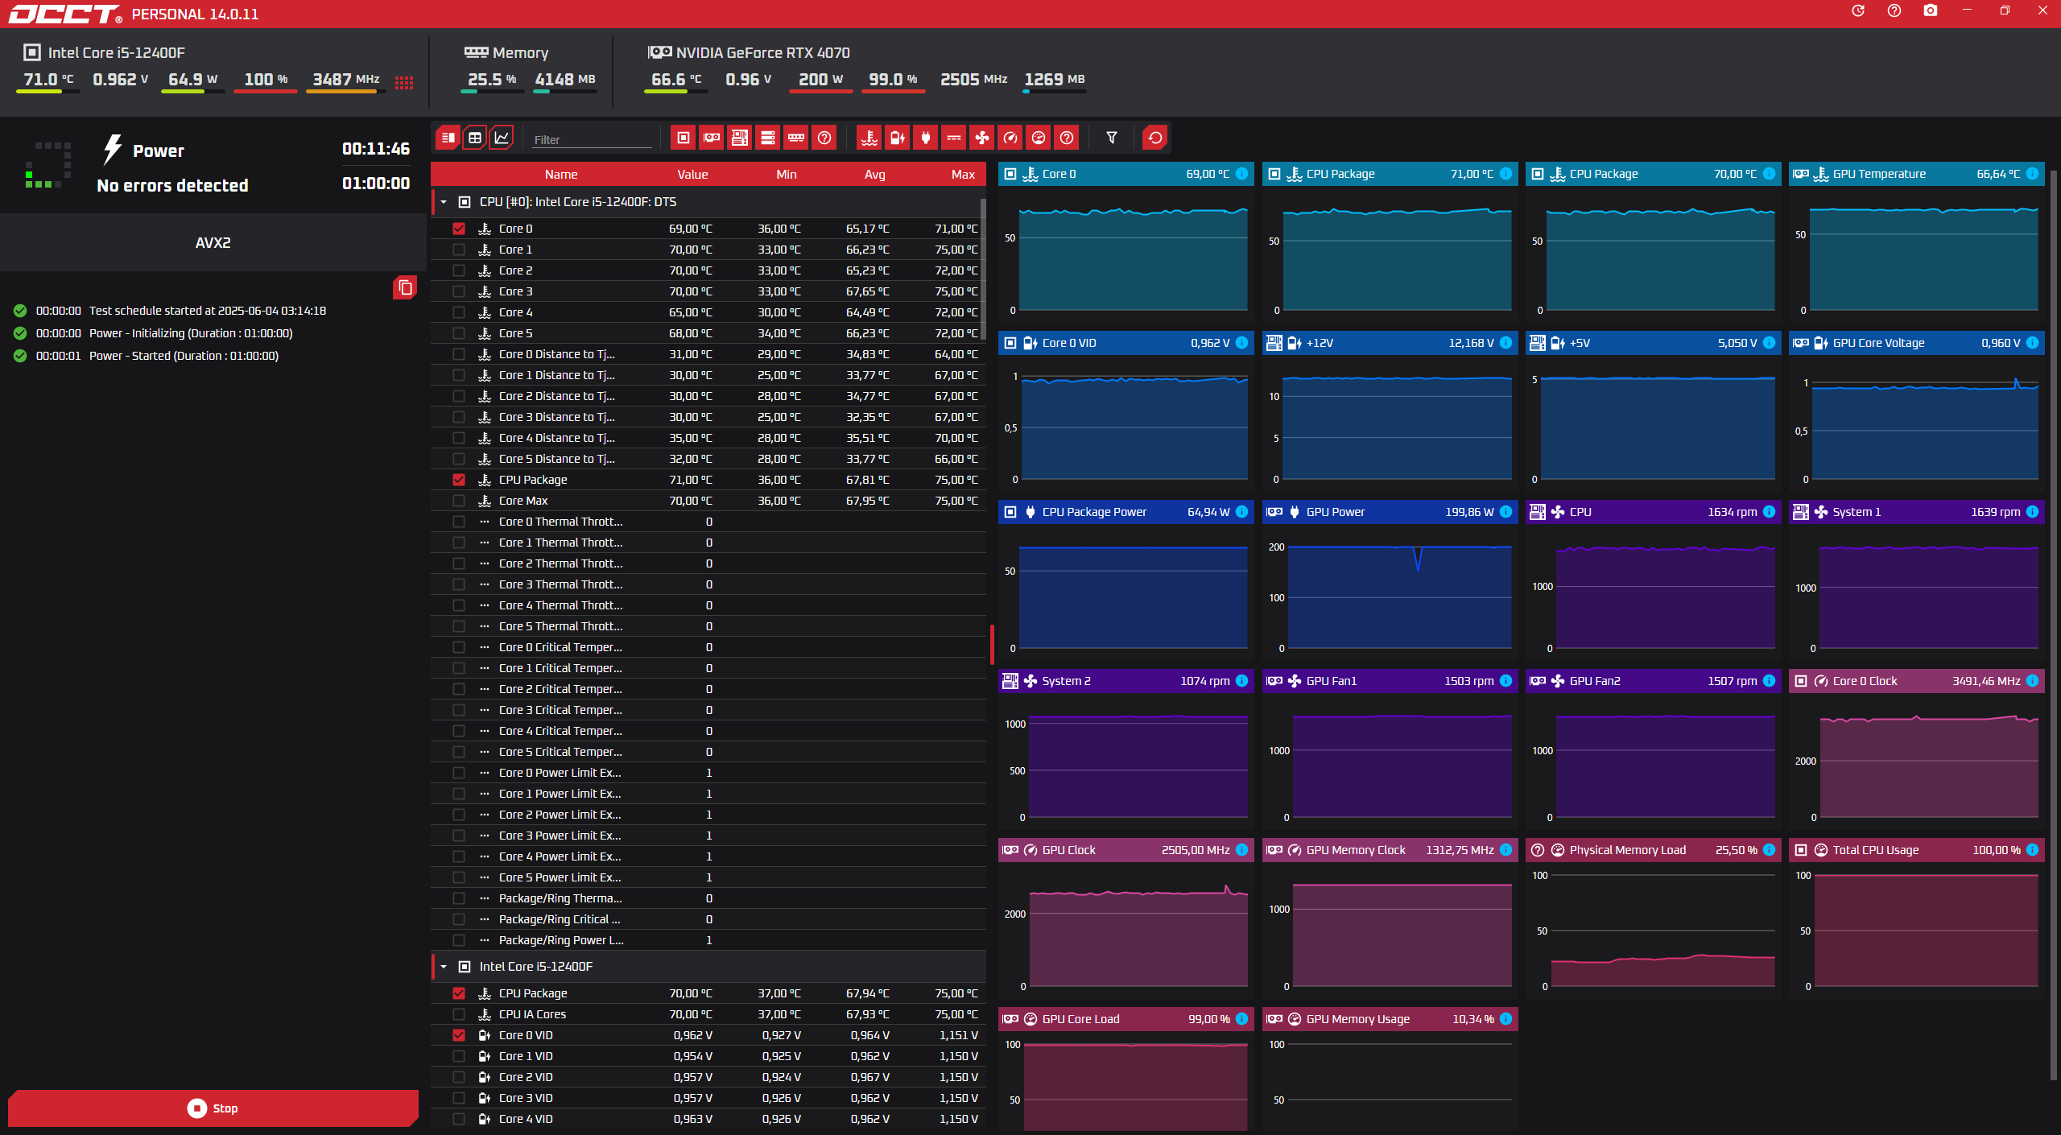Toggle the CPU hardware filter icon
The image size is (2061, 1135).
[684, 138]
